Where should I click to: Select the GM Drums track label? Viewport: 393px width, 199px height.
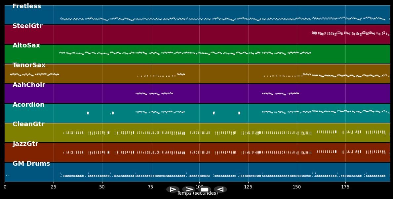click(31, 164)
